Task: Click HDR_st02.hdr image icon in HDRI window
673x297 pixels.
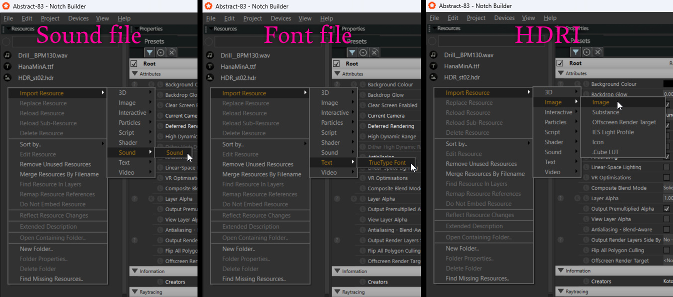Action: 433,77
